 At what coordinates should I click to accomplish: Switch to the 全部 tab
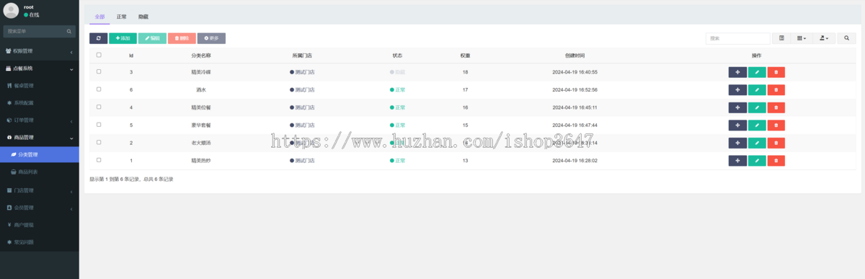99,16
